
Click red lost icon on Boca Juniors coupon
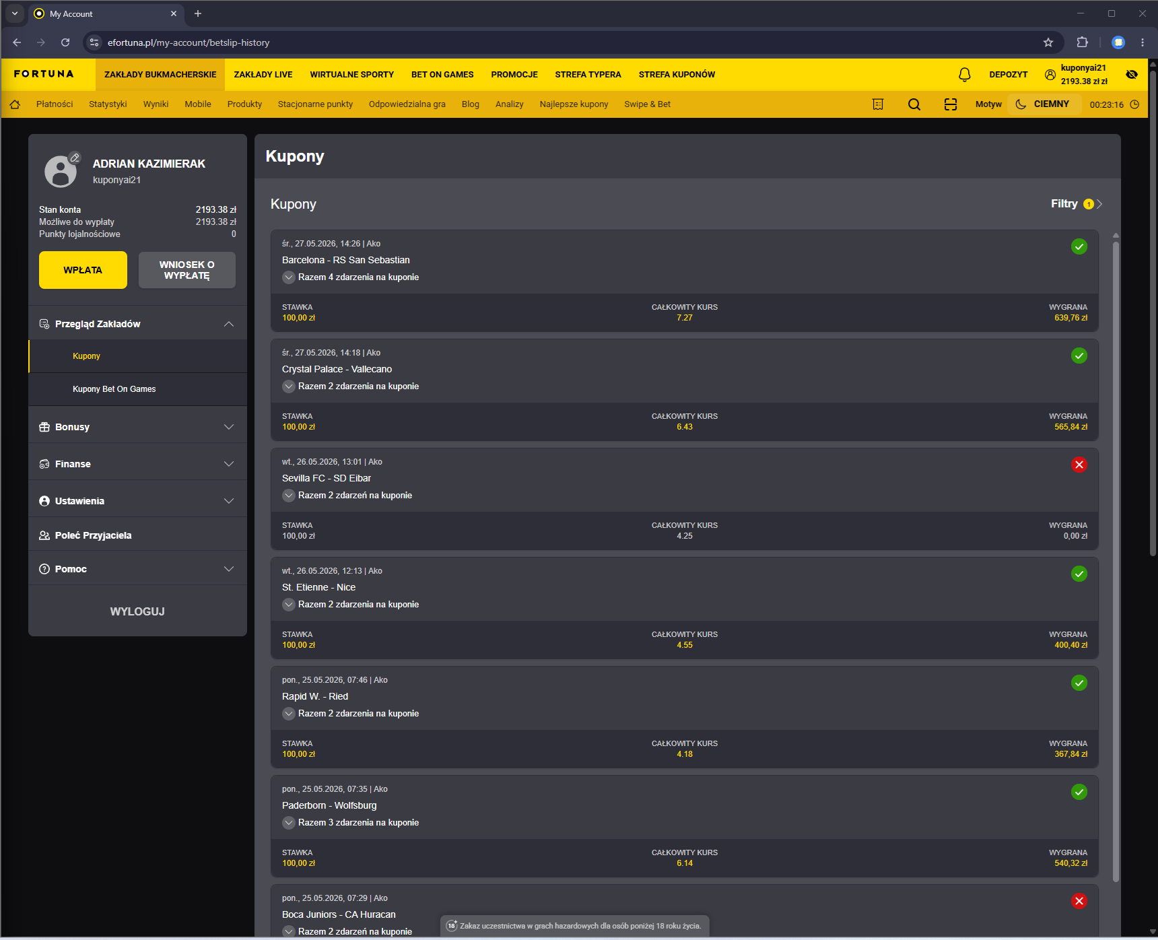coord(1079,901)
